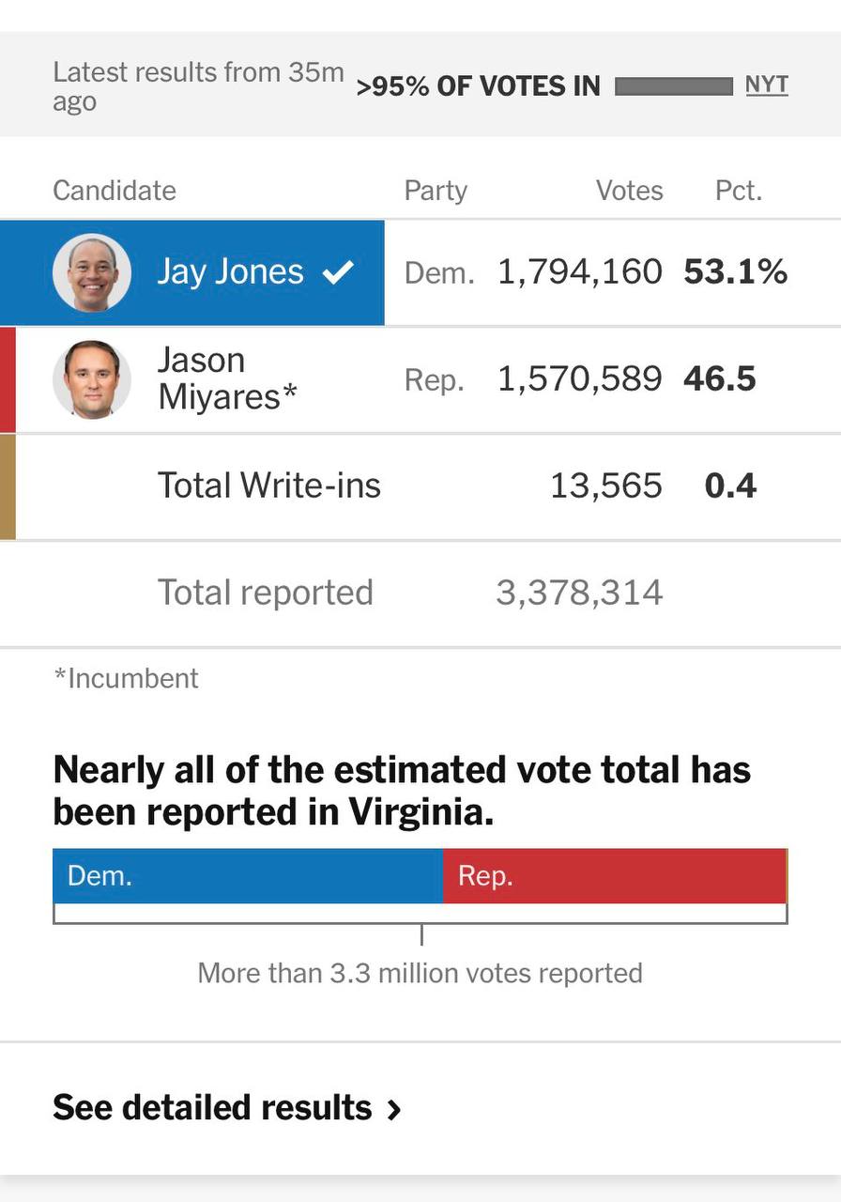Click Jay Jones's profile photo
Image resolution: width=841 pixels, height=1202 pixels.
click(92, 272)
